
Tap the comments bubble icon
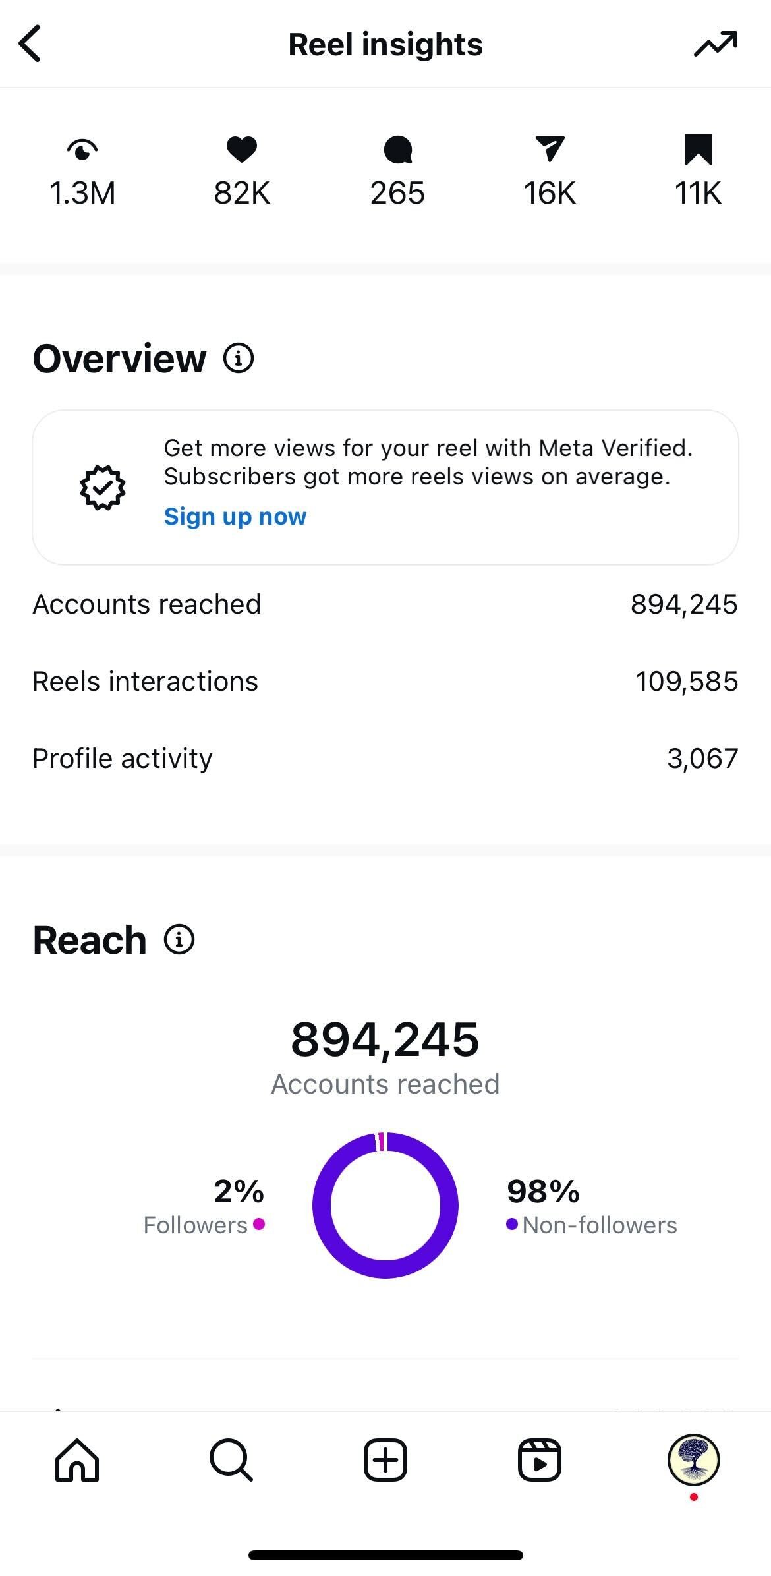tap(397, 150)
